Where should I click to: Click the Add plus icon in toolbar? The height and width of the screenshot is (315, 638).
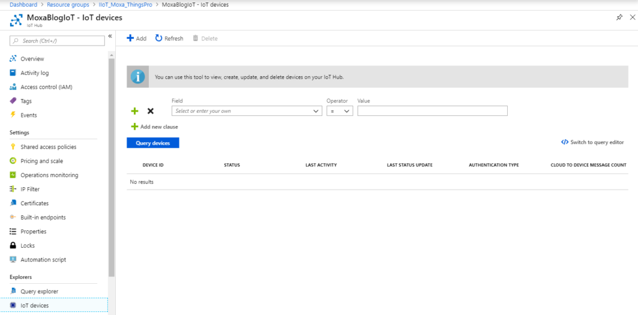click(130, 39)
